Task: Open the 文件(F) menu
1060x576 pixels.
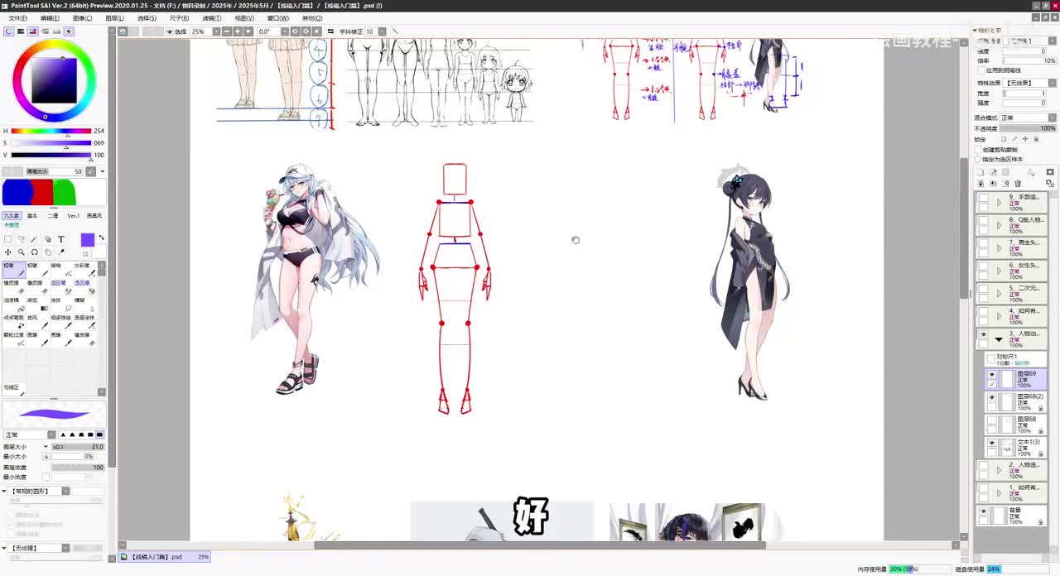Action: 17,18
